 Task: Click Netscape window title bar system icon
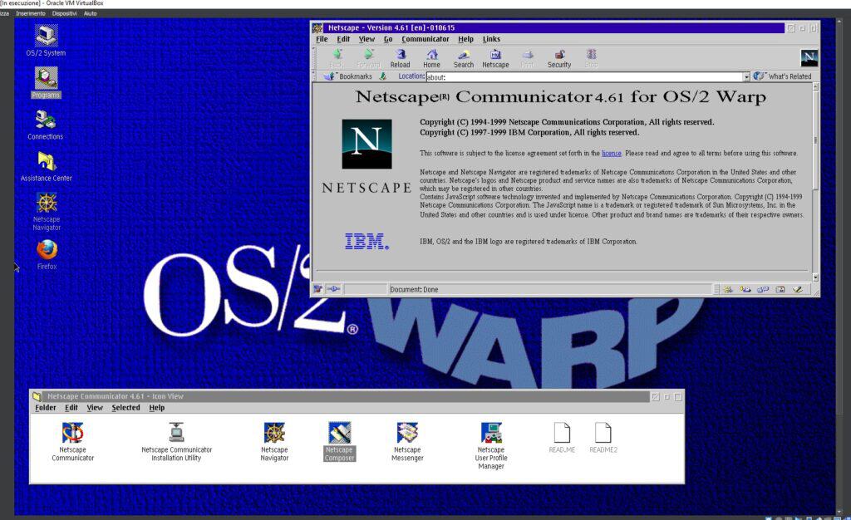click(318, 27)
